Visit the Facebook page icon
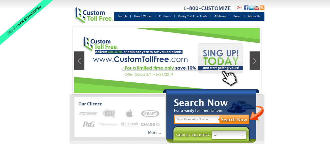Image resolution: width=330 pixels, height=144 pixels. click(x=246, y=8)
